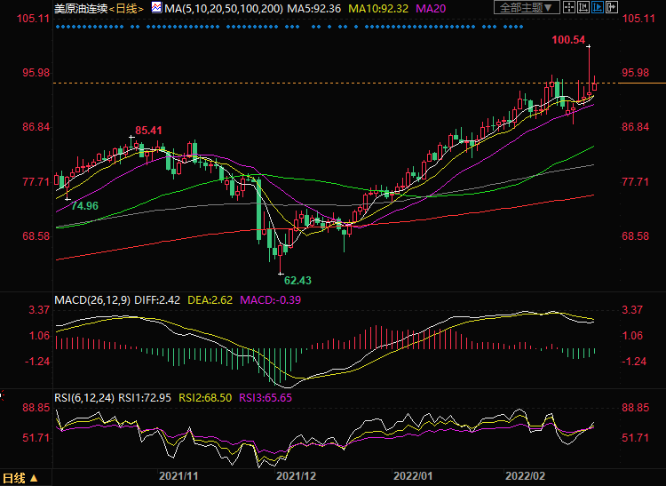Screen dimensions: 666x486
Task: Select the MACD(26,12,9) indicator label
Action: point(91,299)
